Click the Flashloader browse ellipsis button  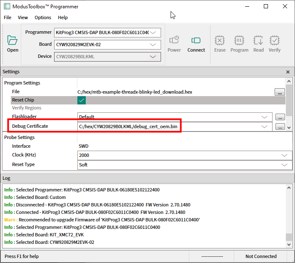(x=280, y=117)
